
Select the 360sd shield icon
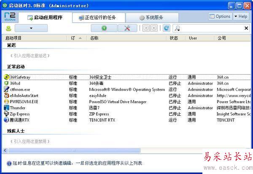(6, 83)
